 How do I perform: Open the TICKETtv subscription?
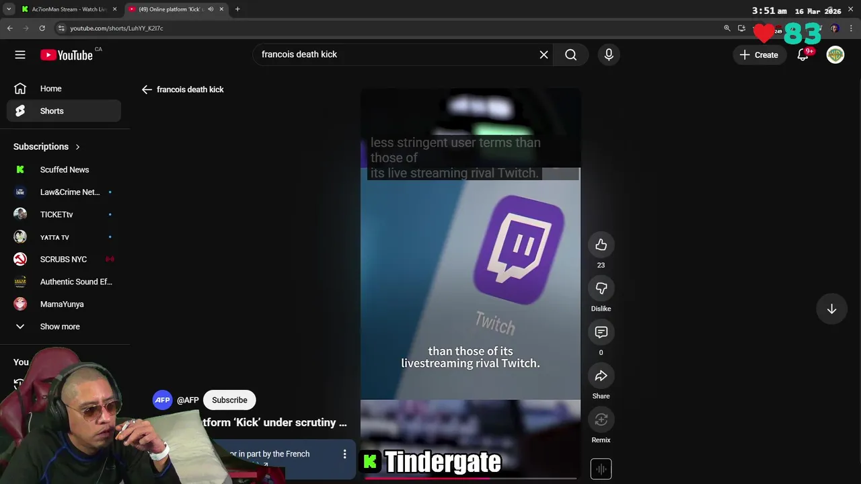click(x=64, y=214)
